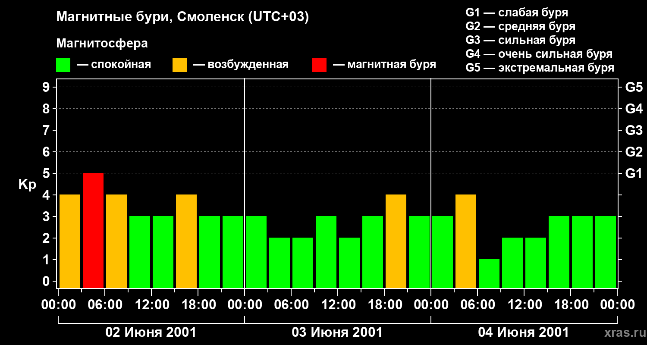Image resolution: width=647 pixels, height=345 pixels.
Task: Click the '03 Июня 2001' date label
Action: pyautogui.click(x=337, y=332)
